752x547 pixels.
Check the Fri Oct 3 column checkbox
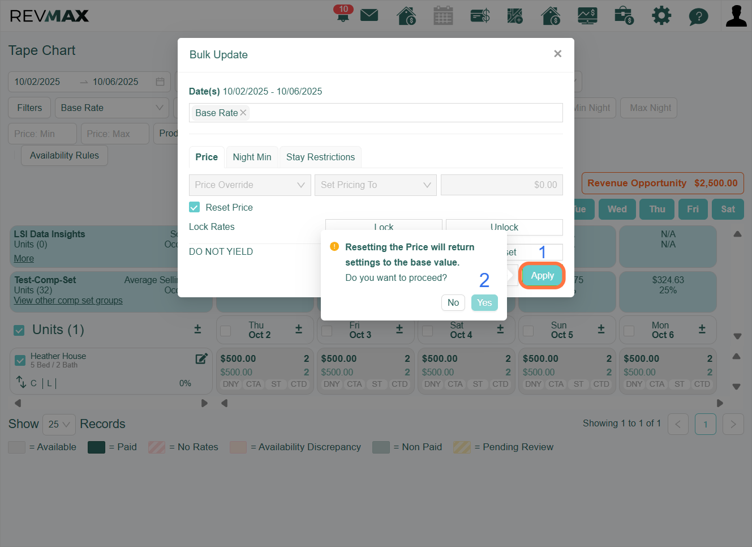[x=326, y=331]
